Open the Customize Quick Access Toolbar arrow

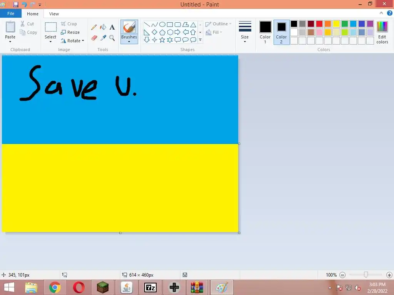pyautogui.click(x=40, y=5)
